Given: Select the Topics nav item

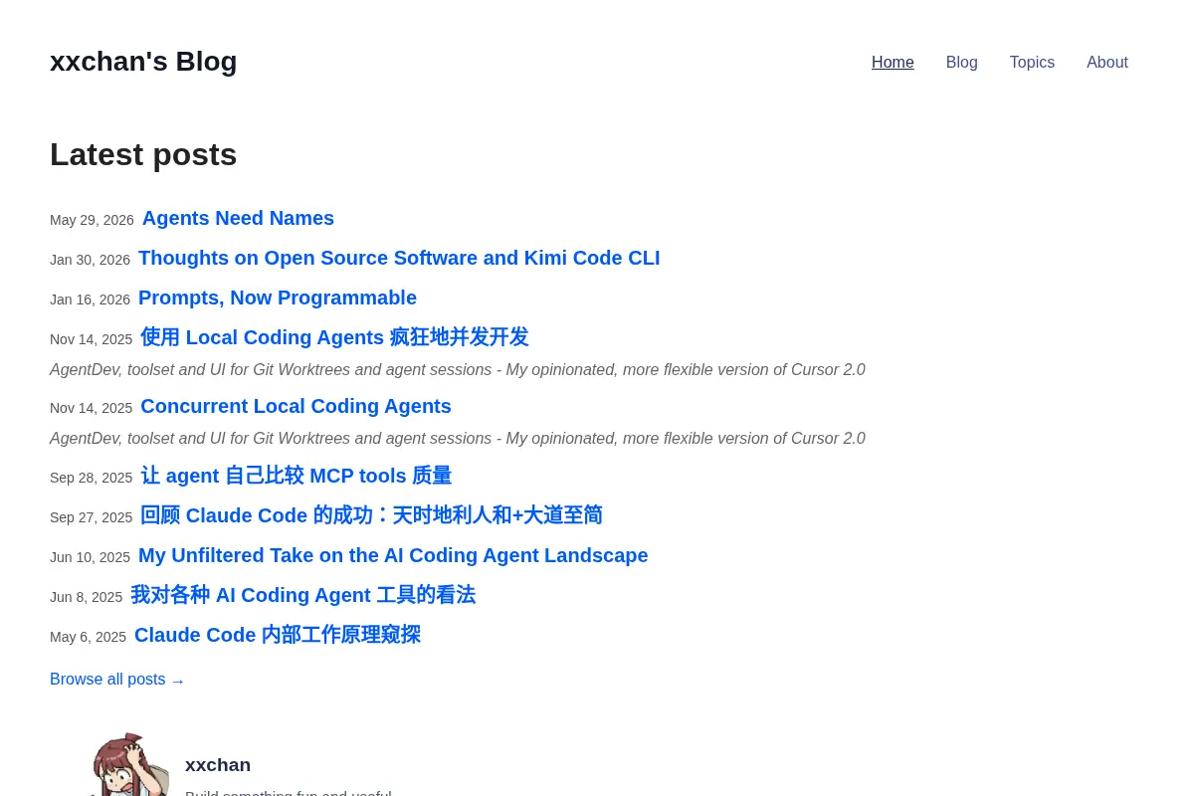Looking at the screenshot, I should point(1032,63).
